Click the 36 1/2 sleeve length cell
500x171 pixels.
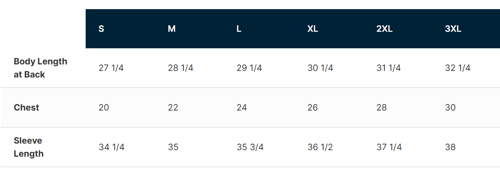pyautogui.click(x=320, y=147)
